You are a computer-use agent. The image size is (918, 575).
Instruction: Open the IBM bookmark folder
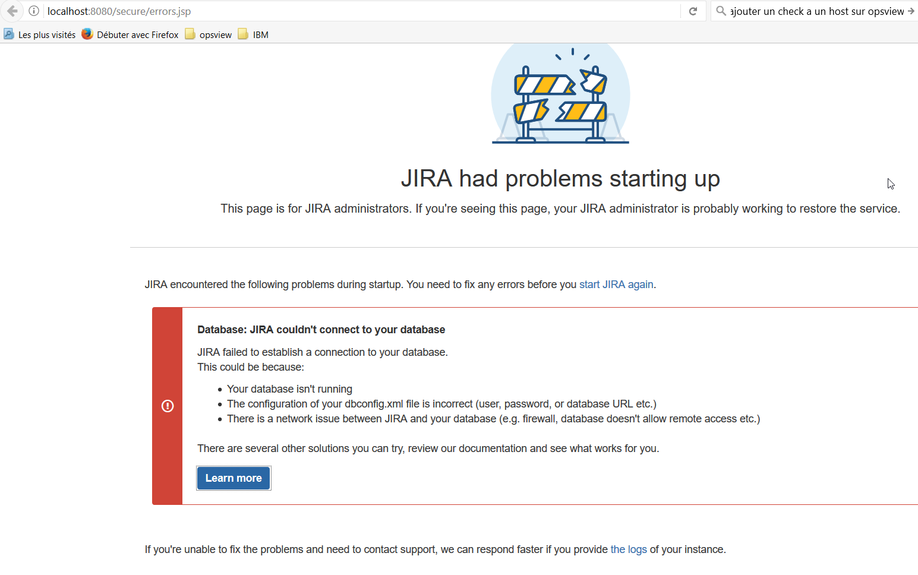click(253, 34)
